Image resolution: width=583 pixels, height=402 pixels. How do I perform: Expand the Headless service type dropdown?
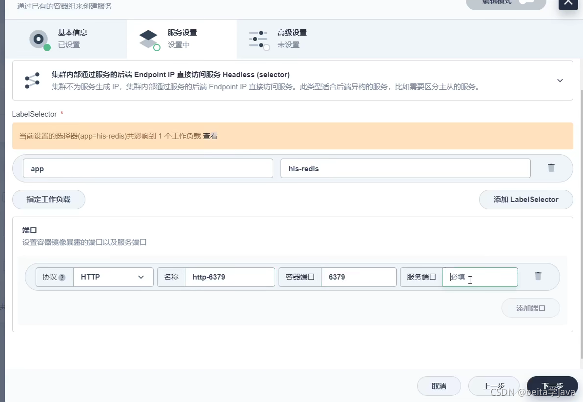(x=560, y=80)
